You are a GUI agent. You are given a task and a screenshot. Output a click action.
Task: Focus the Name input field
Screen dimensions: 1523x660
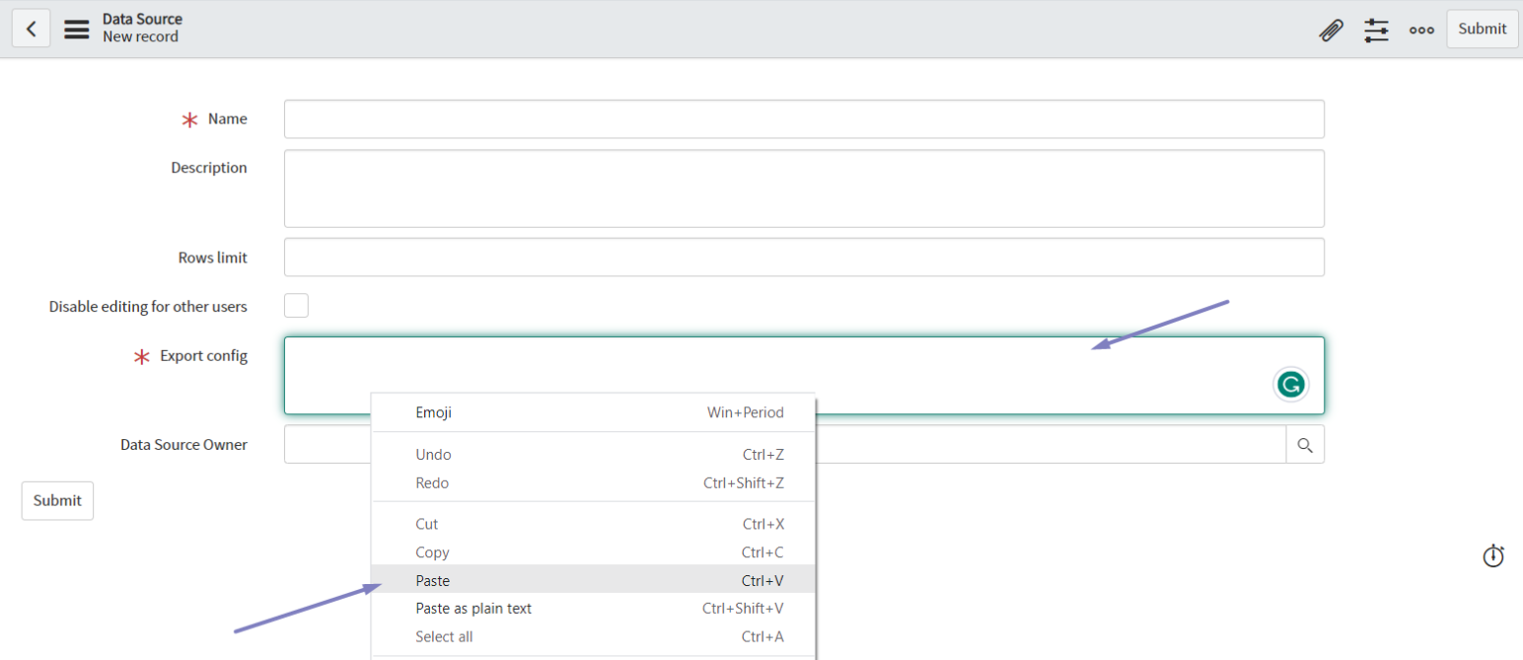(803, 119)
